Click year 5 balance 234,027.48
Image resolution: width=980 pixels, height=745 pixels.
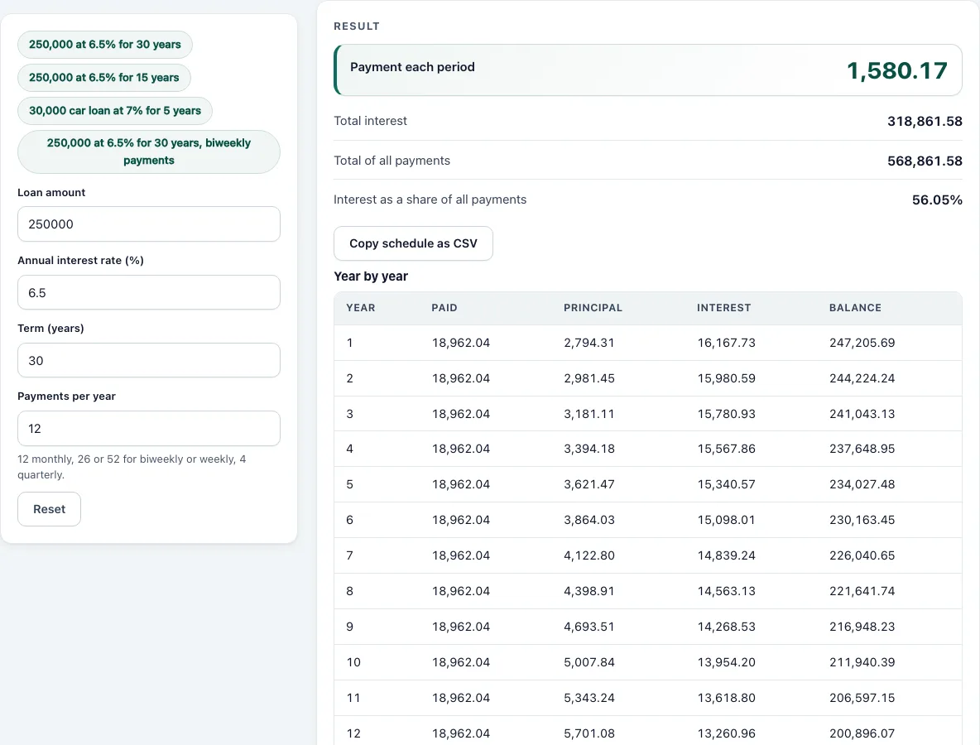862,484
